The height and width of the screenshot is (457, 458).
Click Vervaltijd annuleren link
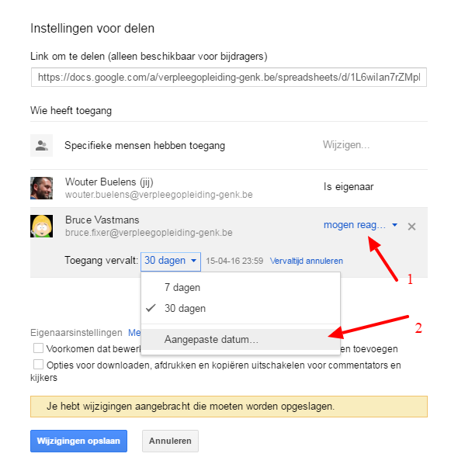[306, 261]
